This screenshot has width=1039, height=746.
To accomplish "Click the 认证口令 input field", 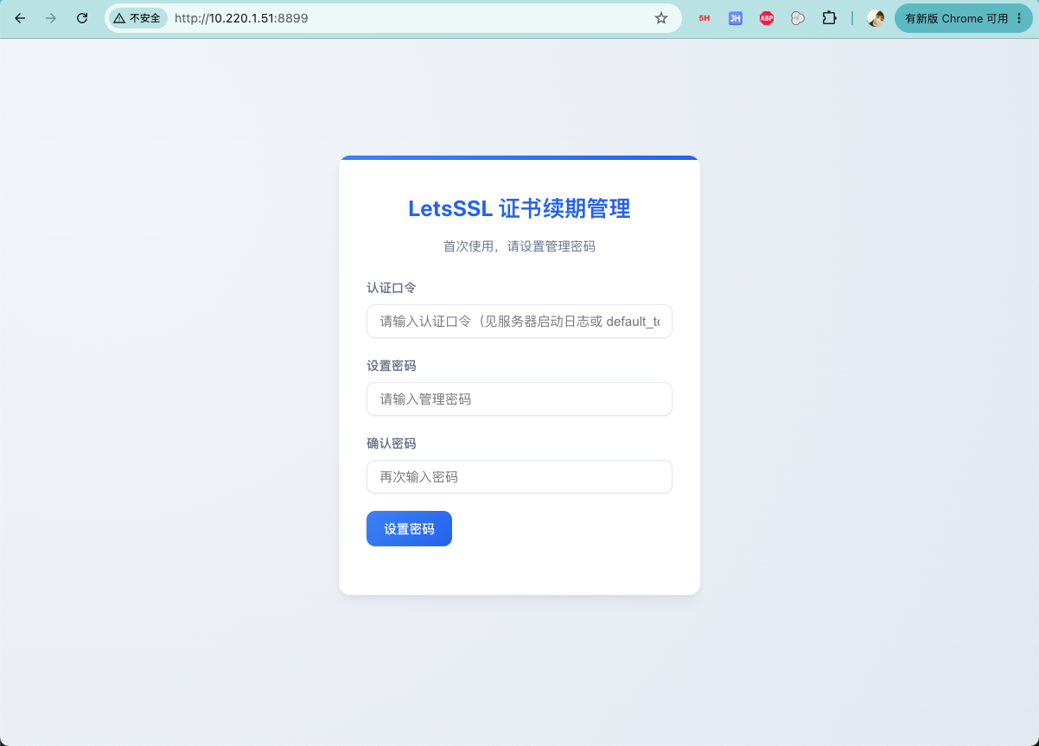I will click(519, 322).
